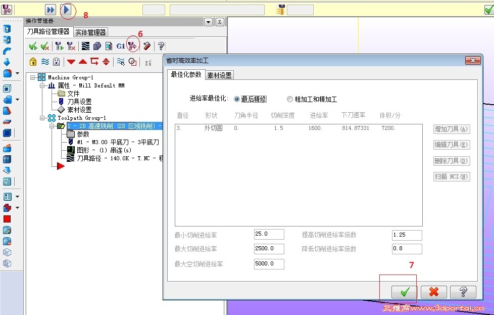Image resolution: width=494 pixels, height=315 pixels.
Task: Switch to 刀具路径管理器 tab
Action: 48,31
